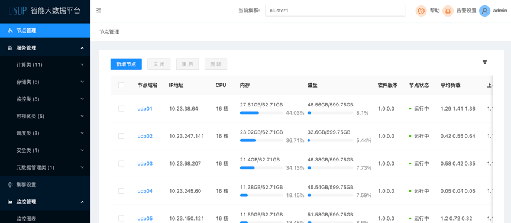The width and height of the screenshot is (511, 223).
Task: Expand the 存储类 (5) chevron
Action: pos(82,82)
